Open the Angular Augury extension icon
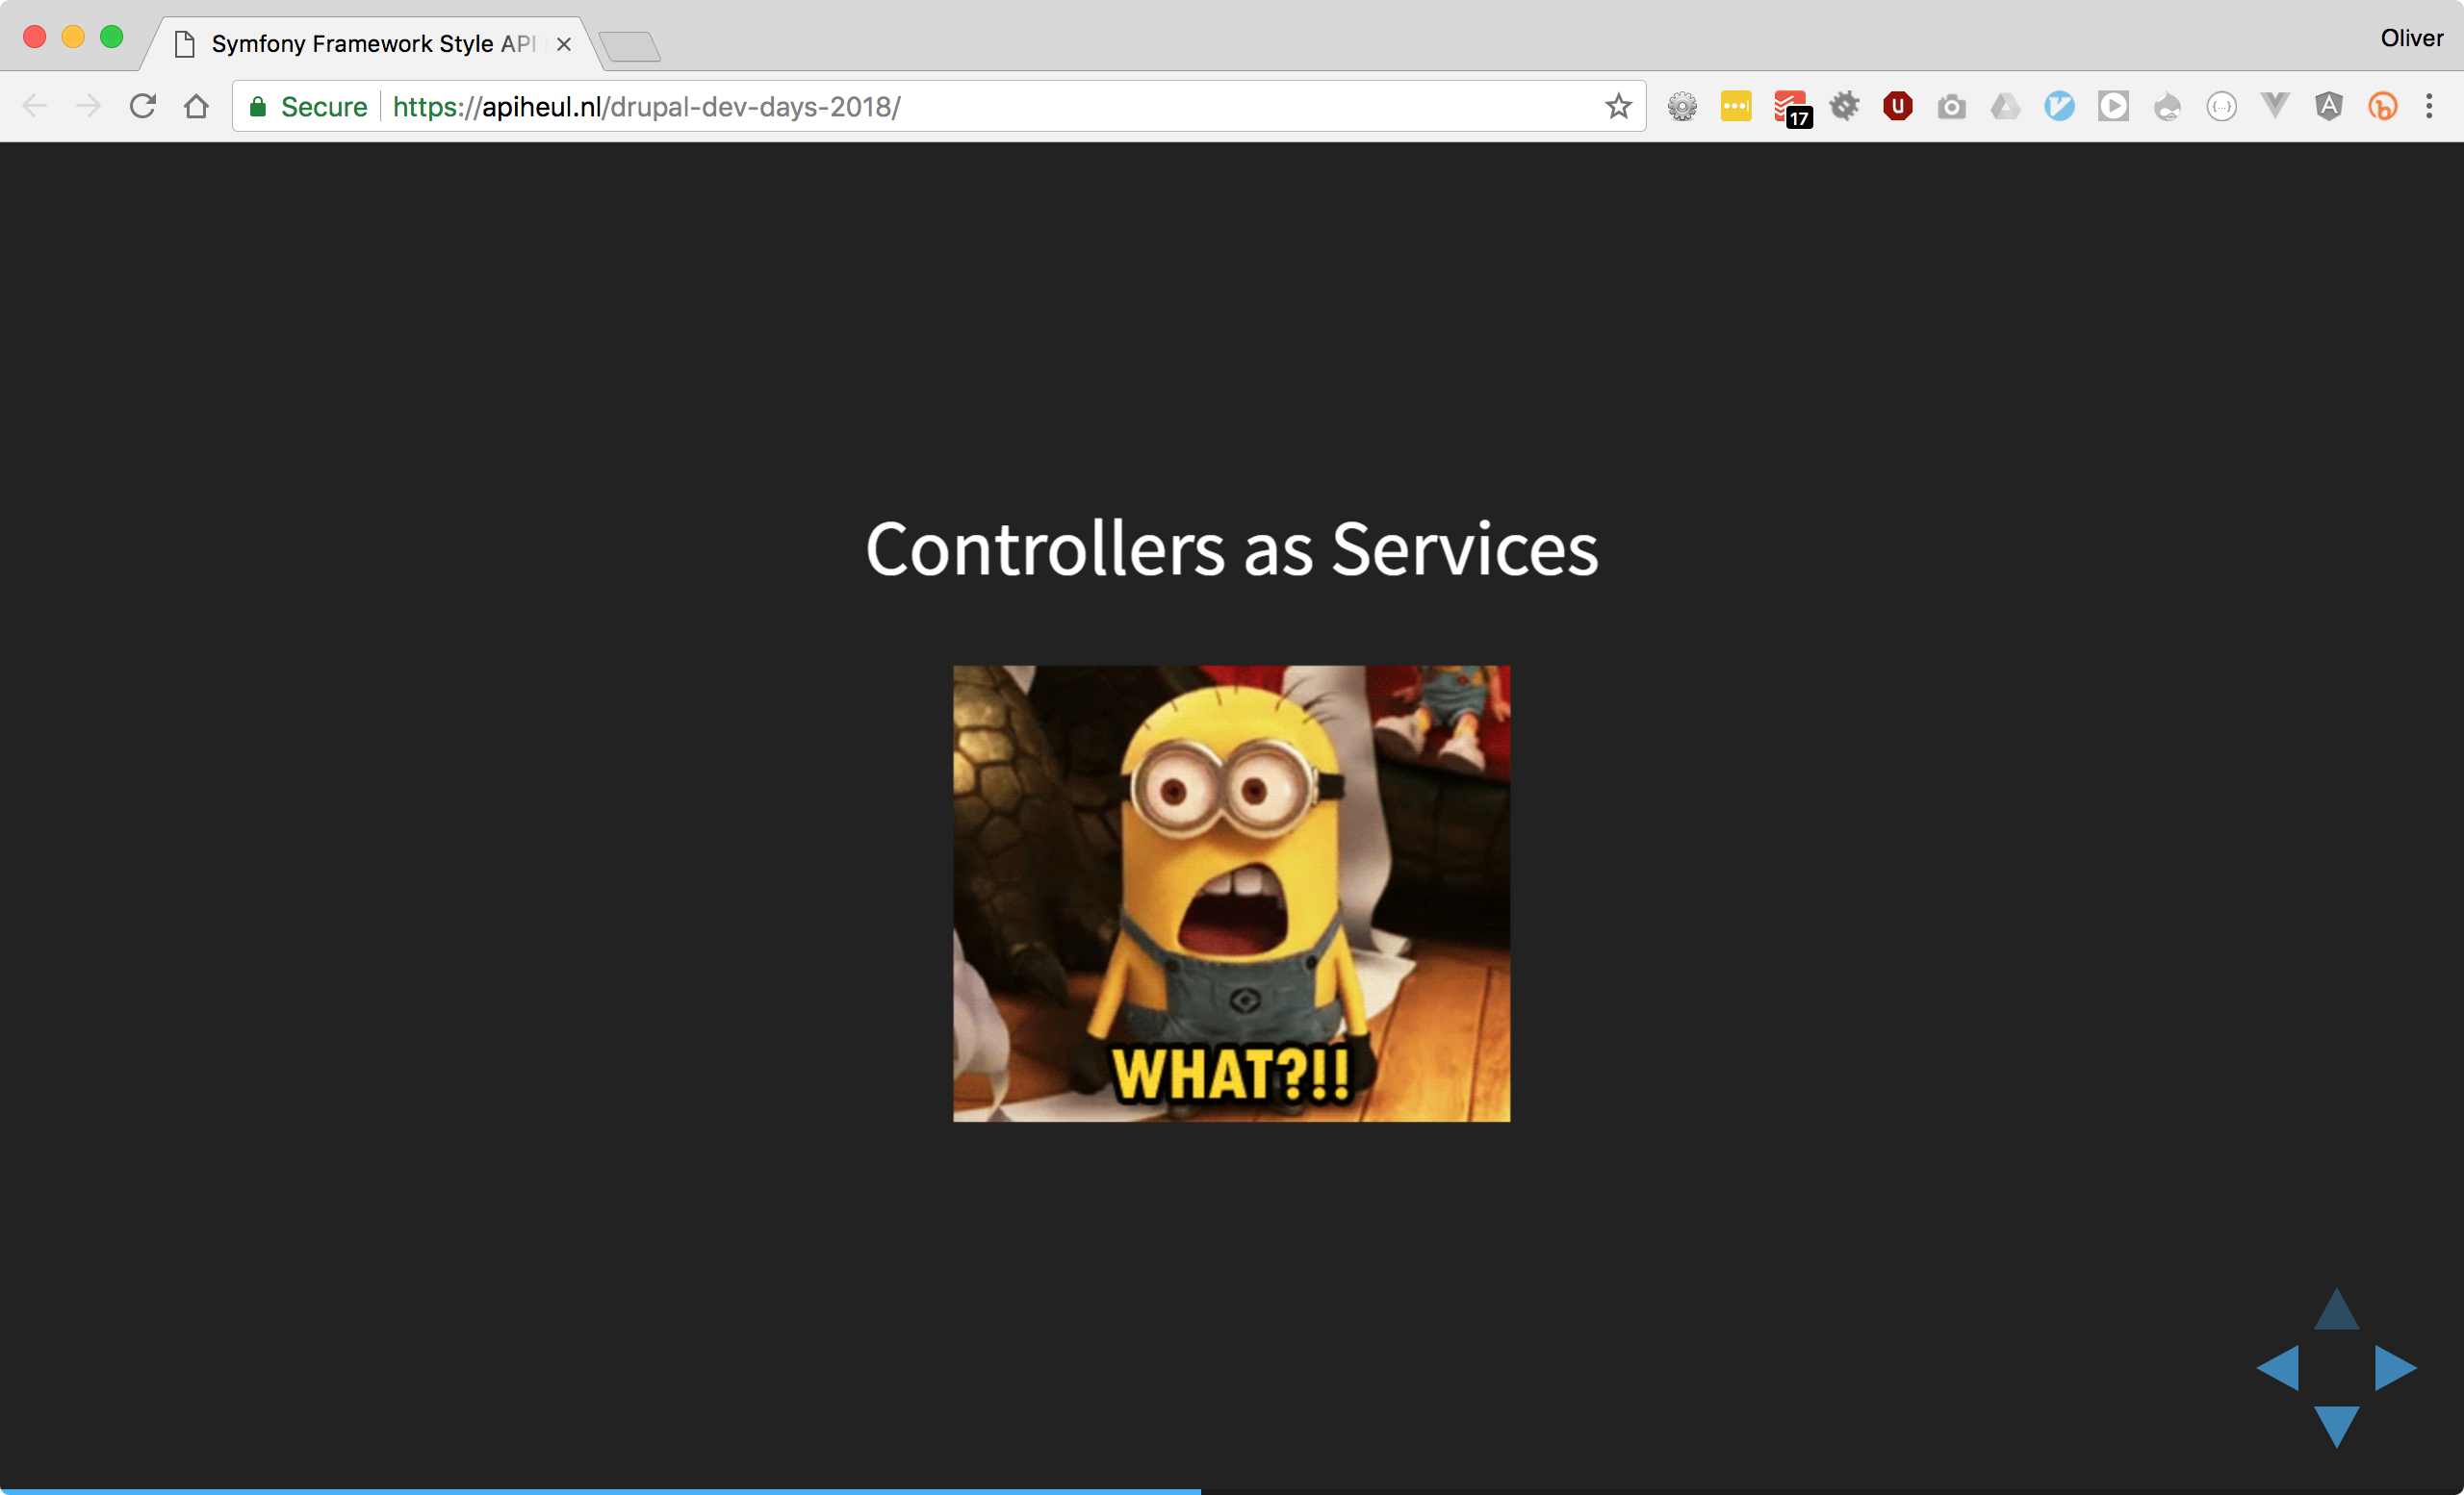2464x1495 pixels. pos(2329,106)
